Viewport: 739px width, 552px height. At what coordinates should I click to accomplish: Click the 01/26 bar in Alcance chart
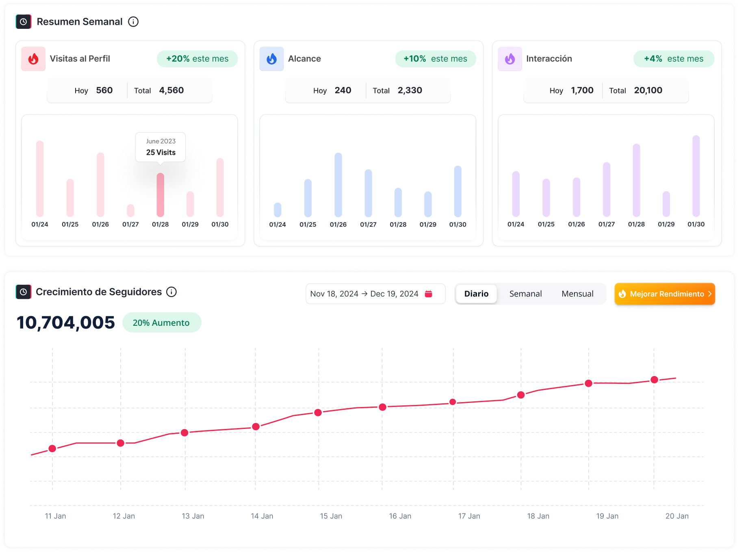tap(338, 185)
